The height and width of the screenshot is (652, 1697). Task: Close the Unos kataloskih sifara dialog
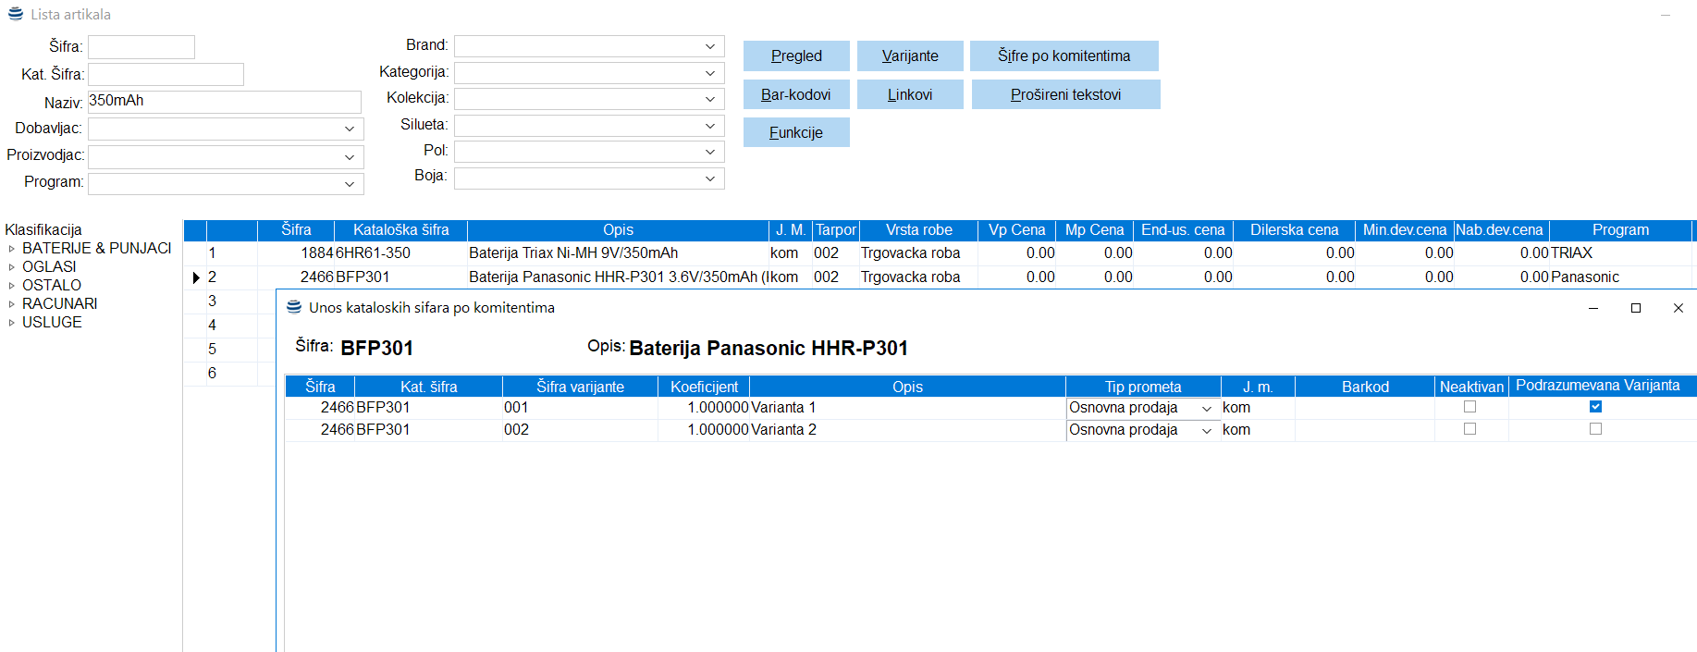point(1678,308)
